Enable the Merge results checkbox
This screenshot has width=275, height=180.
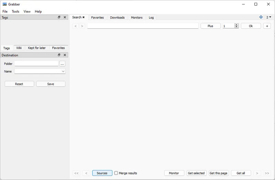pyautogui.click(x=116, y=173)
